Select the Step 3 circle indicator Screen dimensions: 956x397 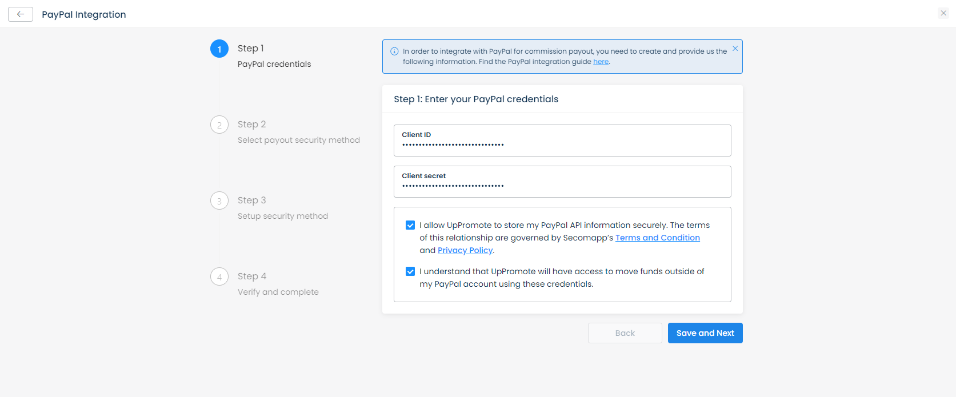tap(219, 200)
